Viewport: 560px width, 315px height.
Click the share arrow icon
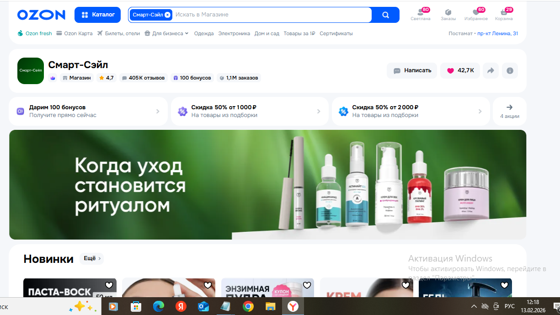tap(491, 70)
